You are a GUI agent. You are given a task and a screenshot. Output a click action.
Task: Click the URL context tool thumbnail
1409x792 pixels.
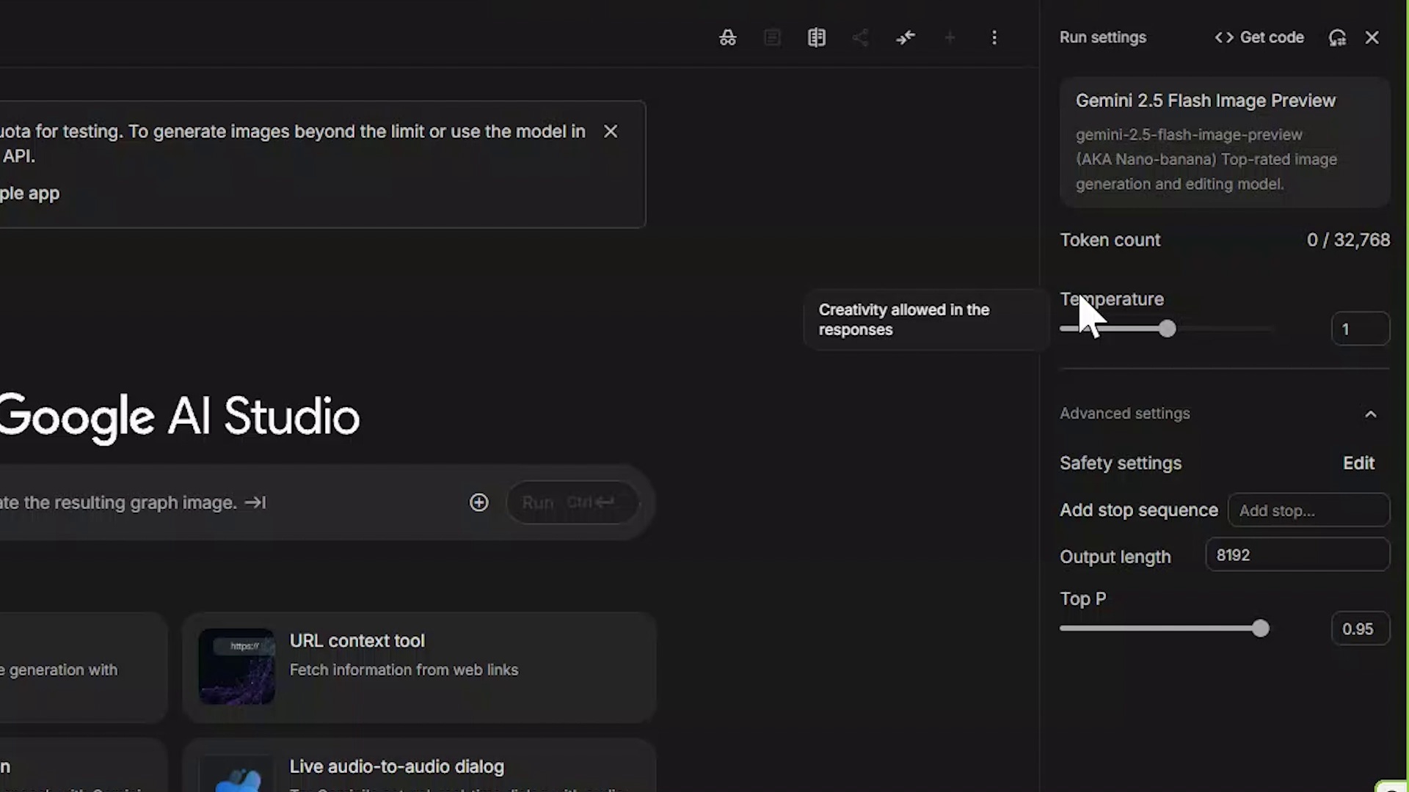236,667
